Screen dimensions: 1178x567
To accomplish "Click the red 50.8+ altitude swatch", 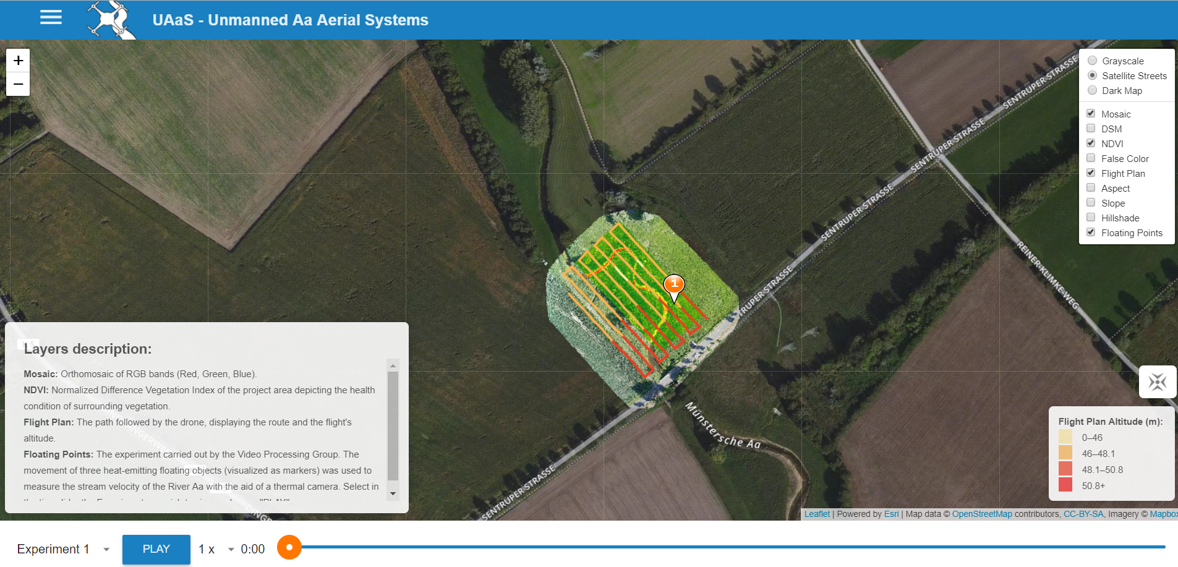I will (x=1065, y=485).
